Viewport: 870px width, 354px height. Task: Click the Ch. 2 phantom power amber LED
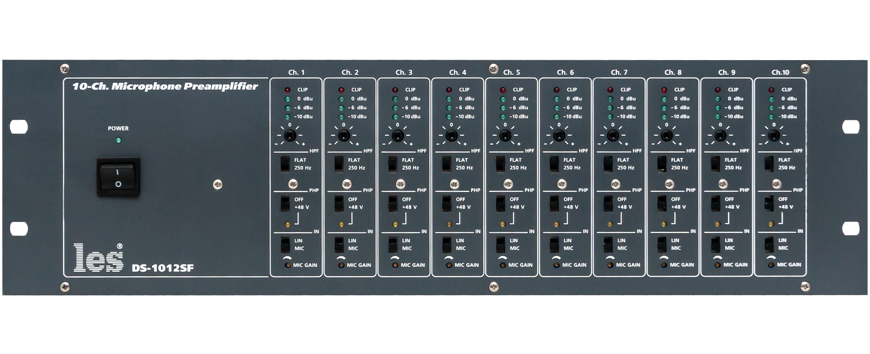click(x=341, y=224)
